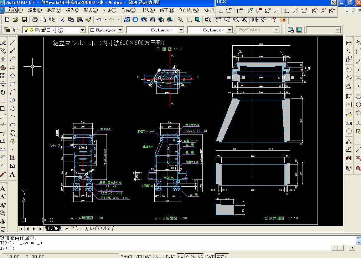The height and width of the screenshot is (258, 361).
Task: Toggle the 極 polar tracking button
Action: pos(180,256)
